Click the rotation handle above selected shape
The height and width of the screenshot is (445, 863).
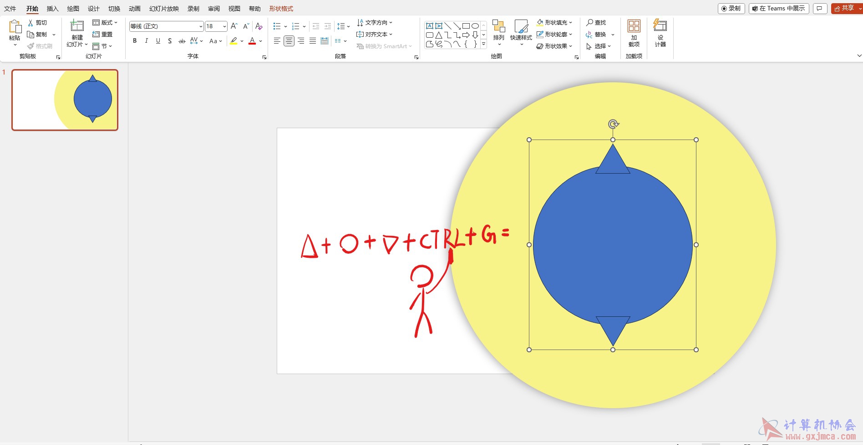click(613, 124)
